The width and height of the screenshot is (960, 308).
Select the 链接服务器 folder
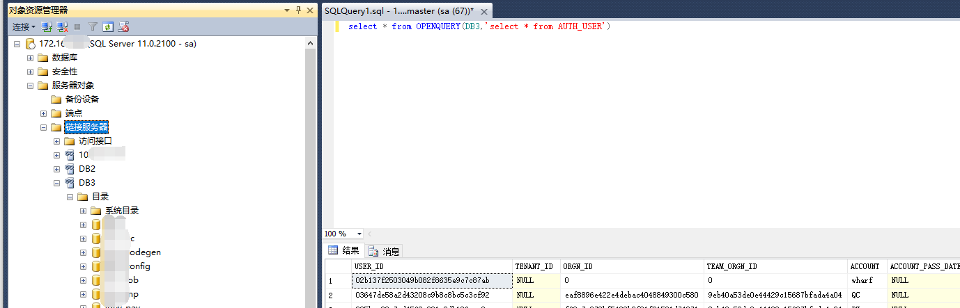(x=86, y=127)
